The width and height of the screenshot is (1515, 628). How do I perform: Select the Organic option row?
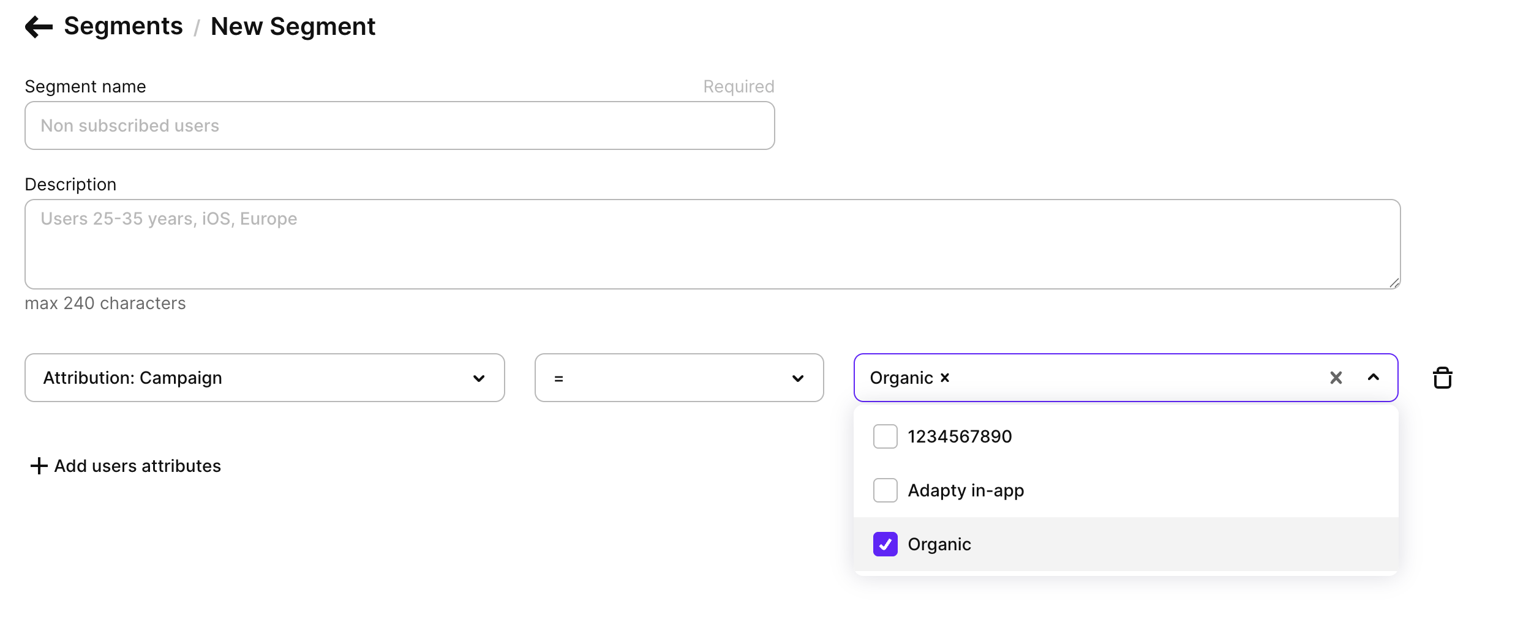click(x=939, y=544)
